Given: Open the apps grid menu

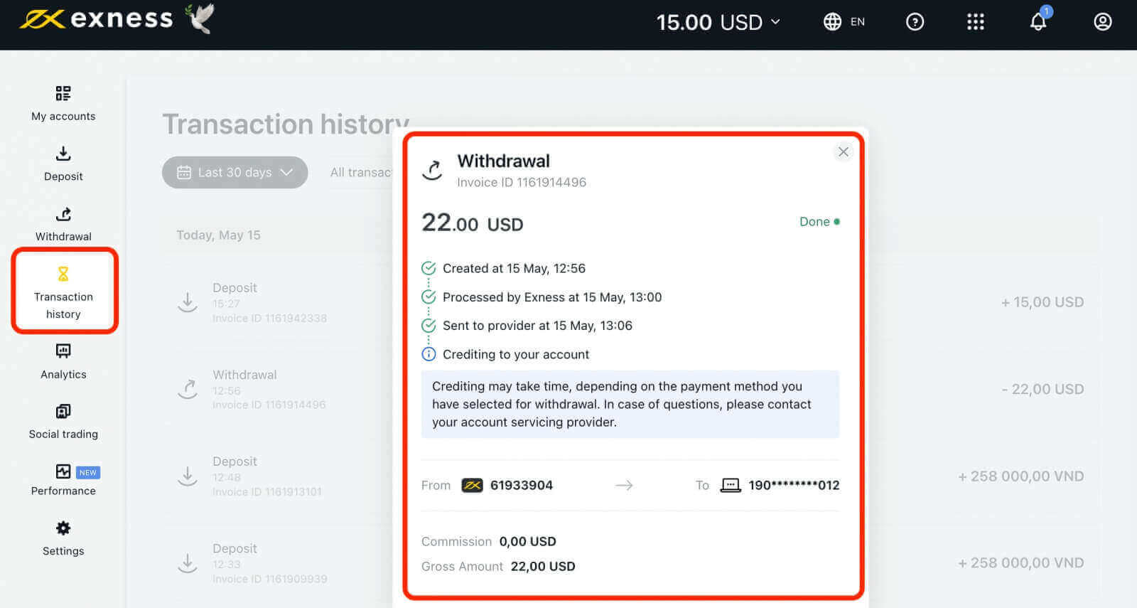Looking at the screenshot, I should coord(976,22).
